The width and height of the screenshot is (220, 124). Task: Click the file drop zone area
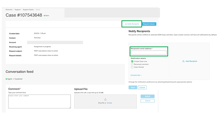coord(105,101)
